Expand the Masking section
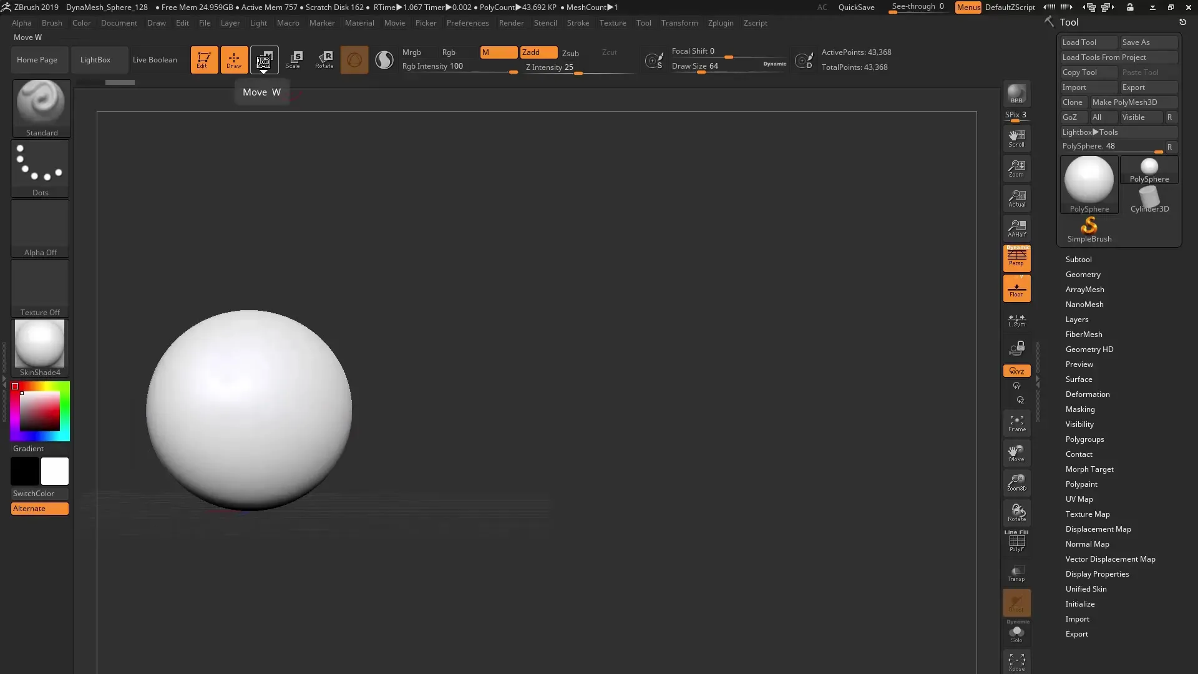This screenshot has height=674, width=1198. pyautogui.click(x=1079, y=409)
